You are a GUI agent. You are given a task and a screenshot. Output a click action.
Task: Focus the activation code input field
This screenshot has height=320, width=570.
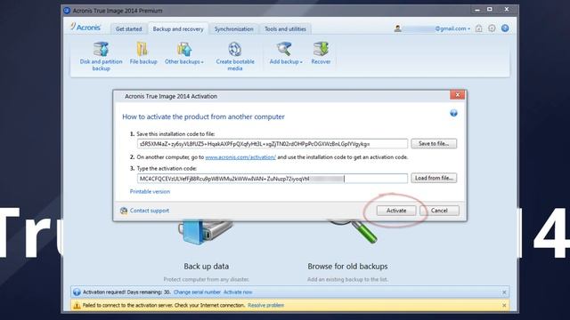coord(273,179)
